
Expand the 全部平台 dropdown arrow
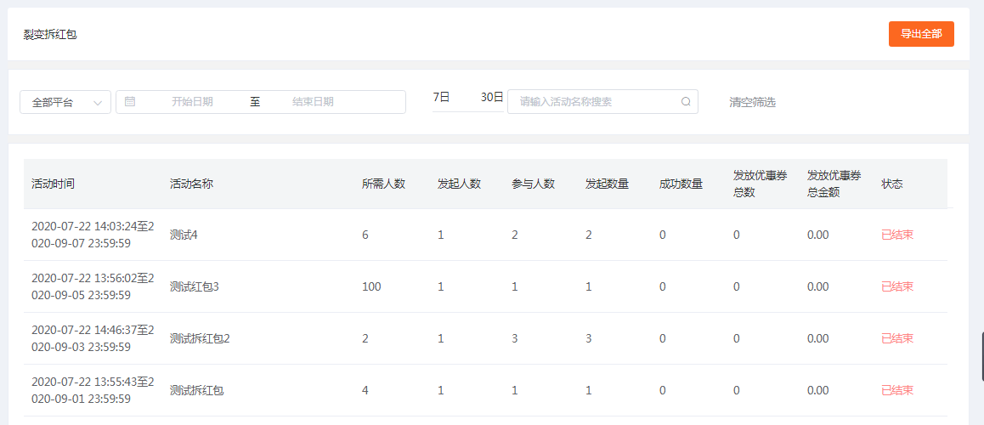coord(98,102)
